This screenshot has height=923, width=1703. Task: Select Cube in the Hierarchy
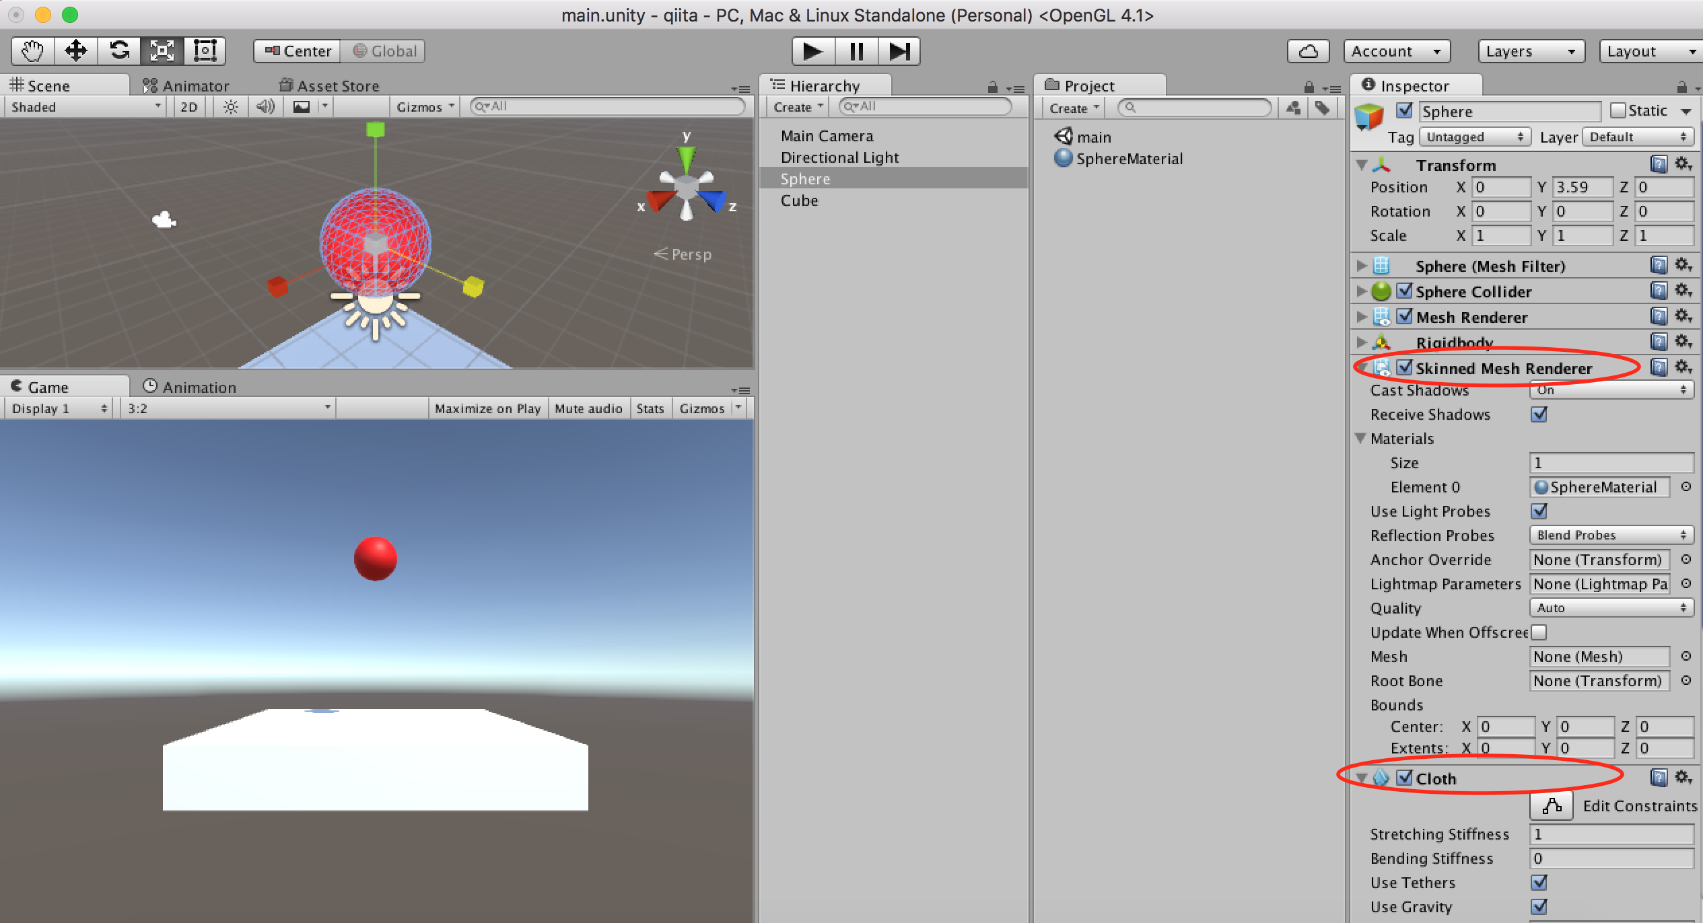(x=799, y=200)
